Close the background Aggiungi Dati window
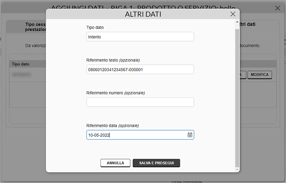 coord(277,8)
